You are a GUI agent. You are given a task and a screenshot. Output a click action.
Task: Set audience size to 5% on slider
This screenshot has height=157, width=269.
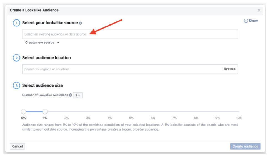coord(131,112)
